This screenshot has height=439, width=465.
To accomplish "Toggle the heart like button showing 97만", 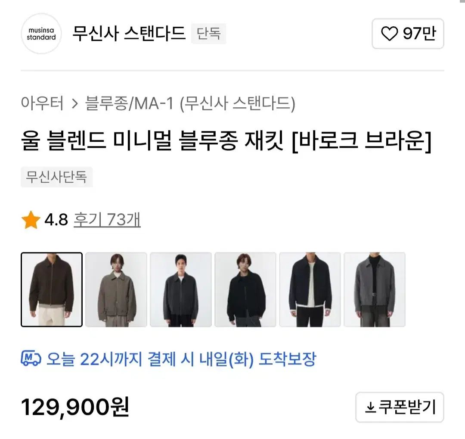I will (x=408, y=34).
